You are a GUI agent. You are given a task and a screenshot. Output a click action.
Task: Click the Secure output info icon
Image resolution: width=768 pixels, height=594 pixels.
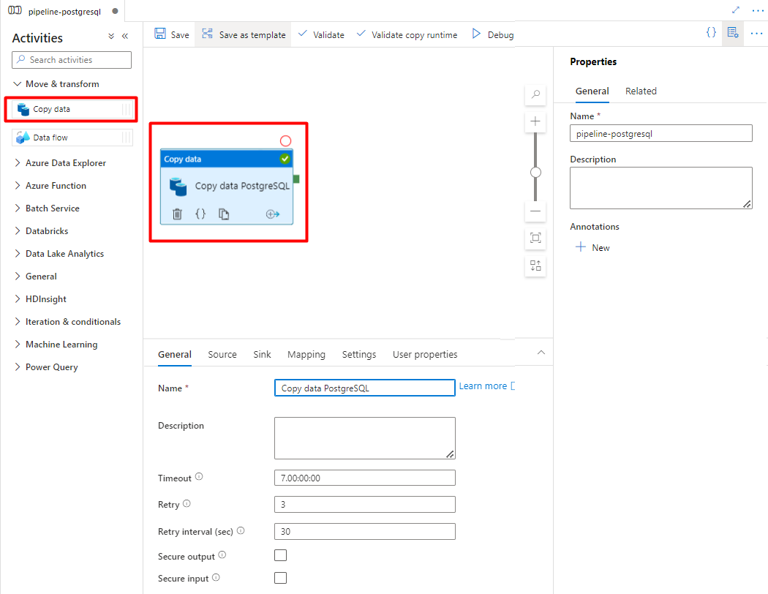222,554
